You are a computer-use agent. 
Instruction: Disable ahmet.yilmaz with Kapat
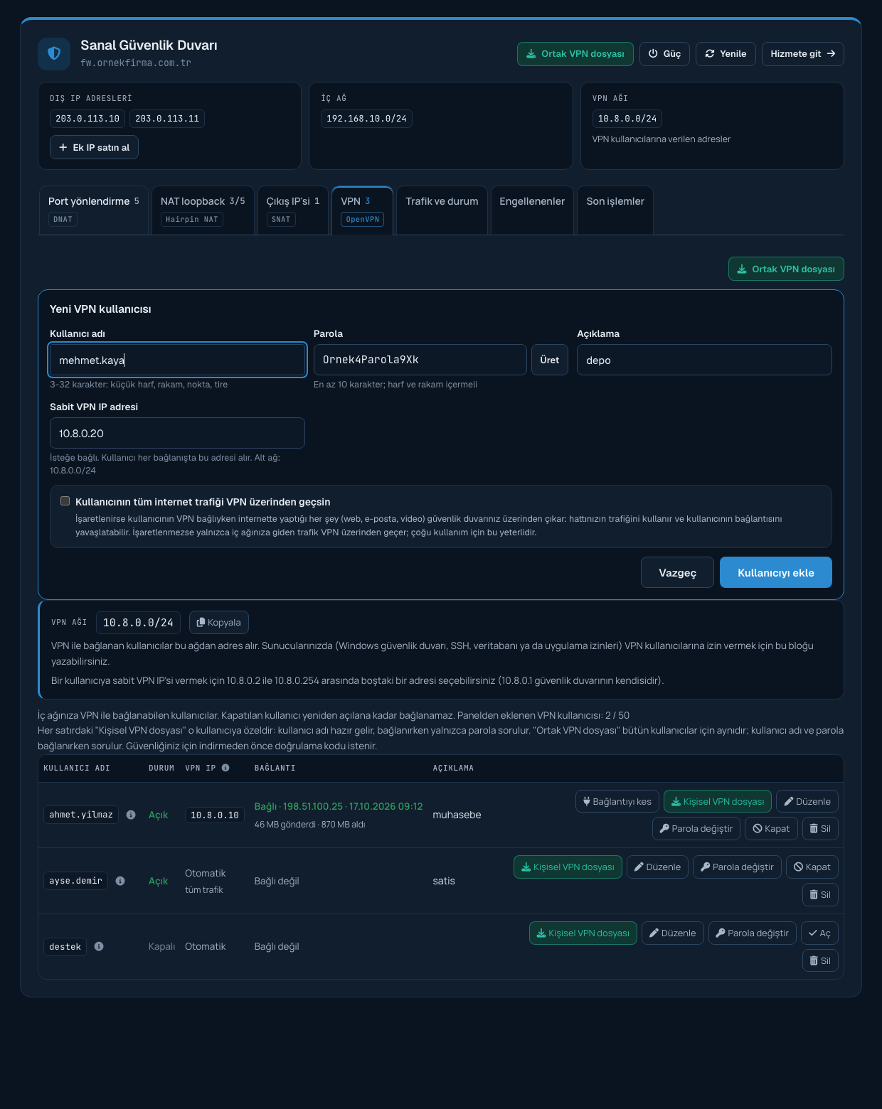click(771, 828)
